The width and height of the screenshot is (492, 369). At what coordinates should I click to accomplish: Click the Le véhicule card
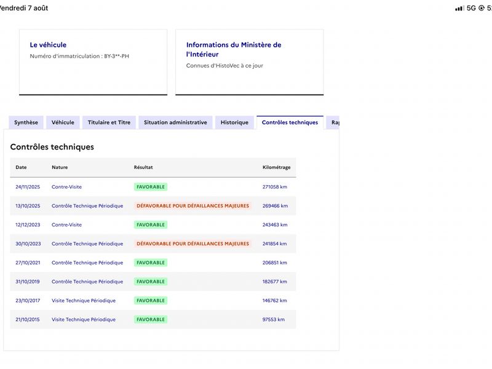pos(93,62)
